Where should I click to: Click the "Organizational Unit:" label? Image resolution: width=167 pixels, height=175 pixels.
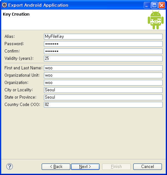click(x=22, y=75)
